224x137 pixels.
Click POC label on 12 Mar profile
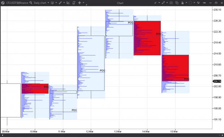103,71
